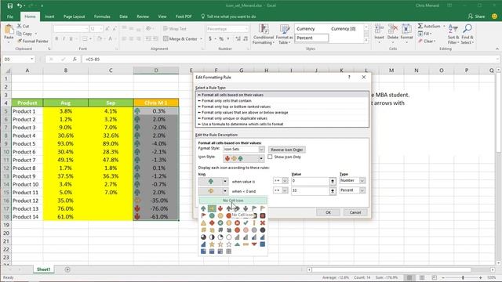The height and width of the screenshot is (282, 502).
Task: Pick the black filled circle cell icon
Action: (263, 230)
